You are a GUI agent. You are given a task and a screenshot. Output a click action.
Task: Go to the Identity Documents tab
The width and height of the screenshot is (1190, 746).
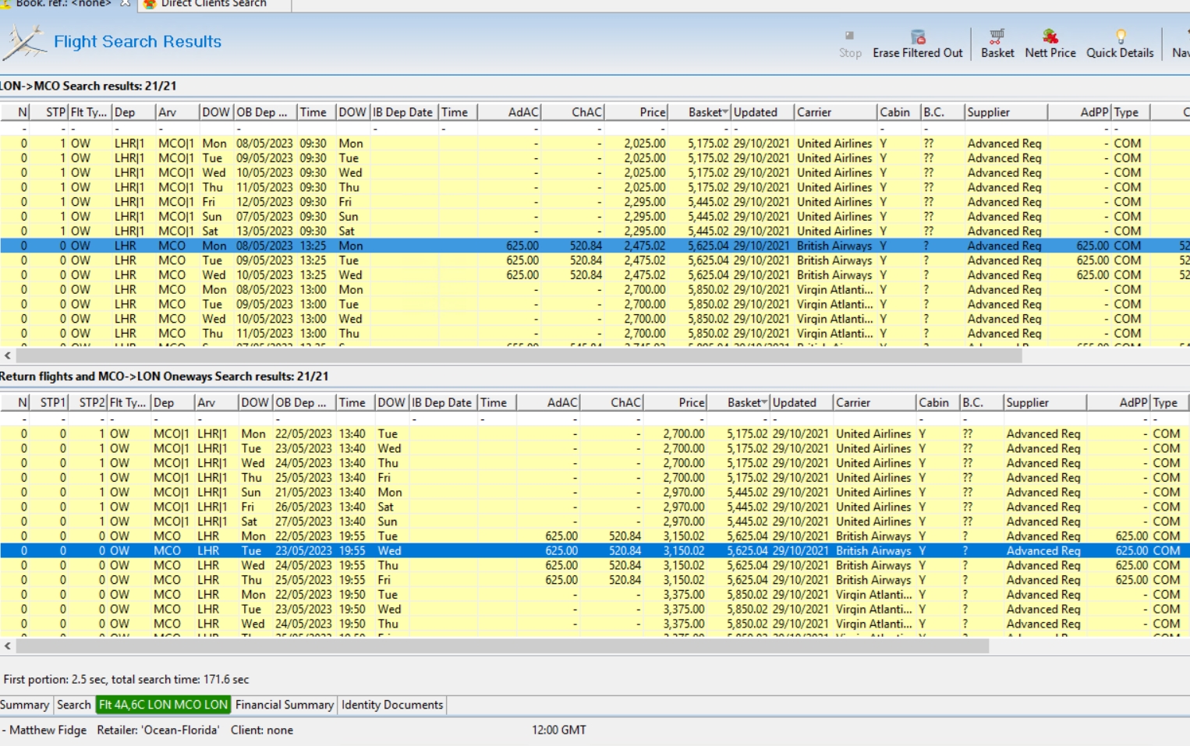[391, 705]
